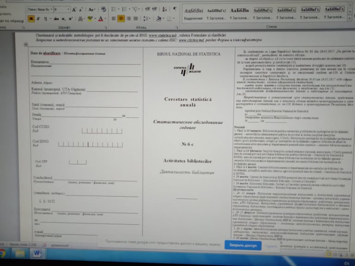The height and width of the screenshot is (266, 355).
Task: Toggle italic formatting button
Action: [x=39, y=19]
